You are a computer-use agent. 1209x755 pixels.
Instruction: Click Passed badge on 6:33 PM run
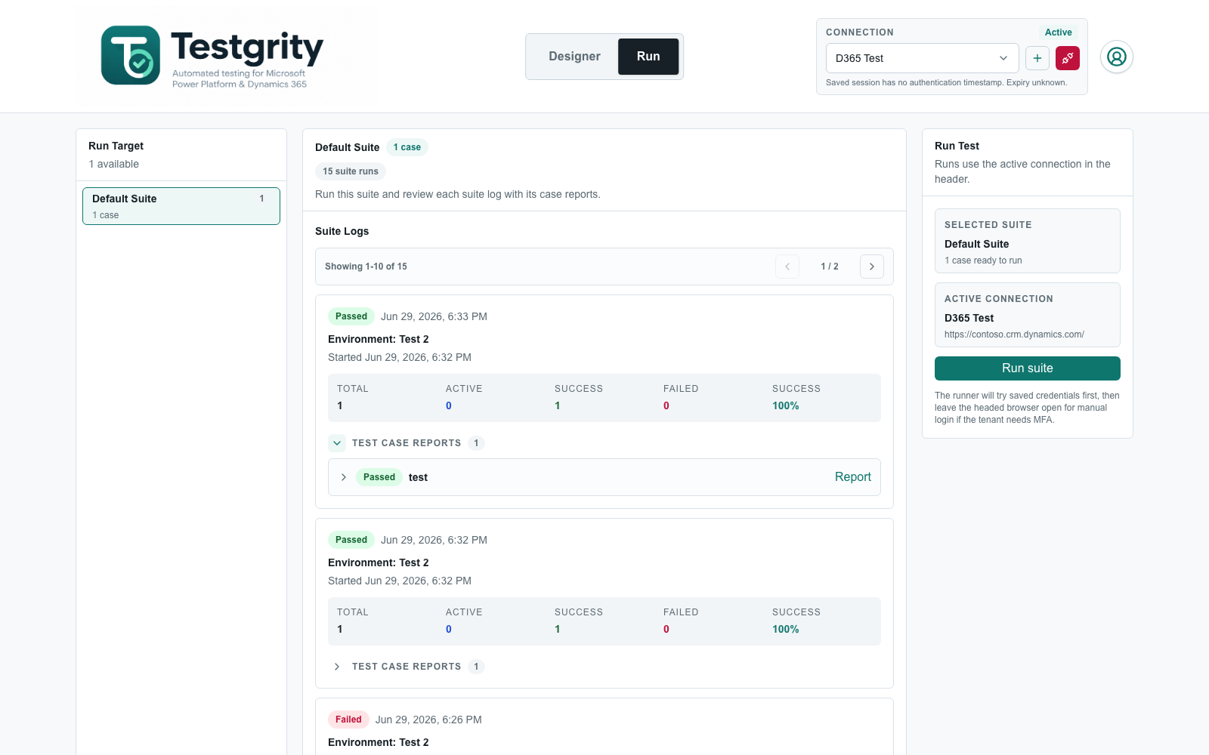pos(351,316)
